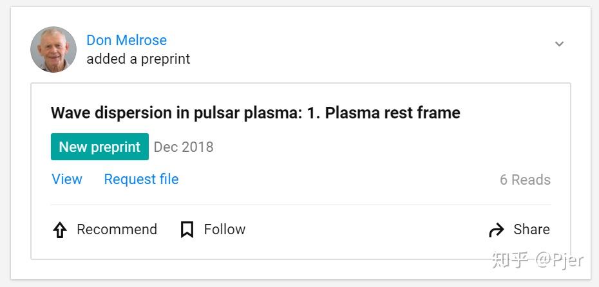Click the Dec 2018 date text
The image size is (599, 287).
pos(184,147)
